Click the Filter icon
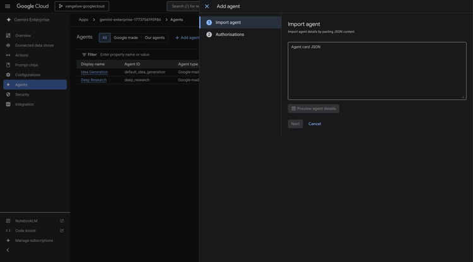 coord(84,55)
